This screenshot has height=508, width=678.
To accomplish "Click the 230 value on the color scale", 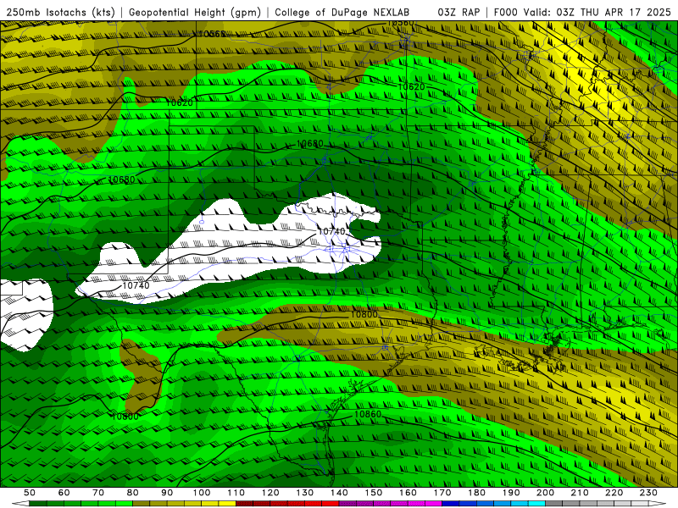I will coord(648,493).
